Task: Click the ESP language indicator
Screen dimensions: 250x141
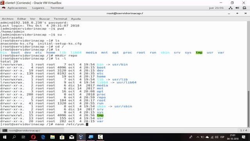Action: click(222, 137)
